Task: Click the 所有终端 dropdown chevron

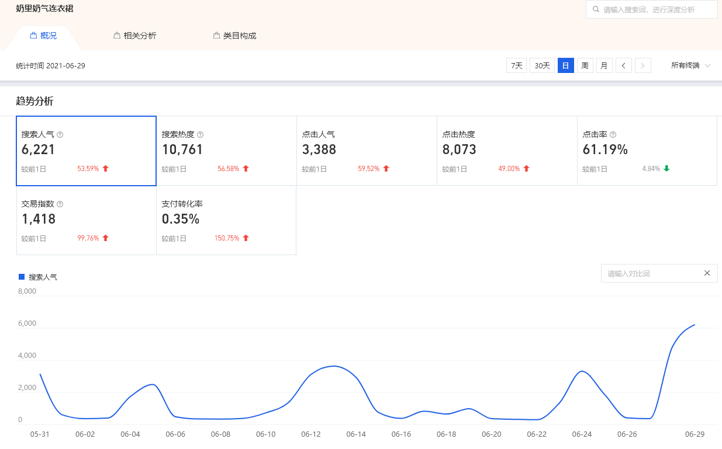Action: pyautogui.click(x=708, y=66)
